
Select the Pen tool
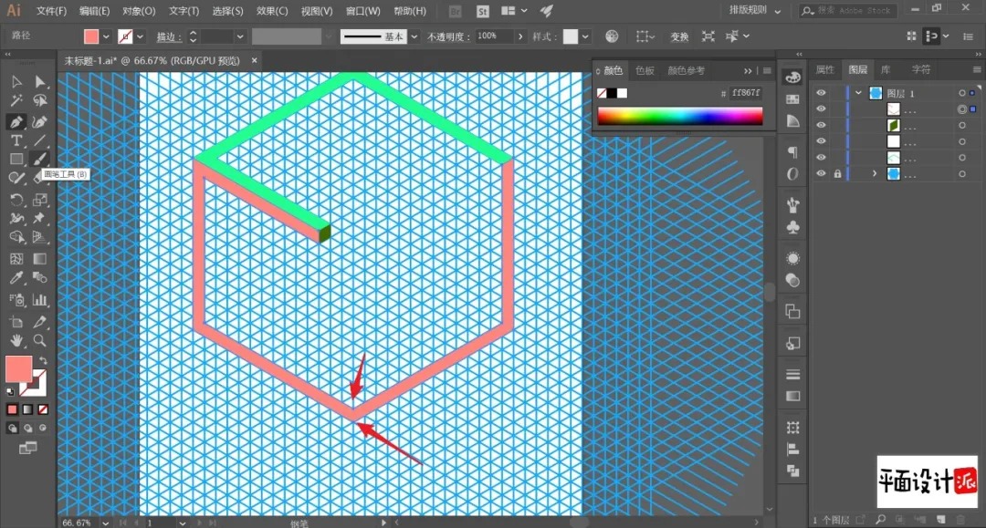pos(16,122)
